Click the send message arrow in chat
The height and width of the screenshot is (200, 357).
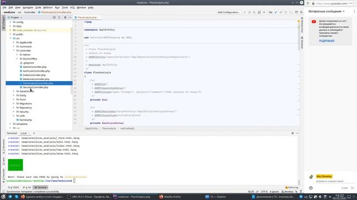point(353,188)
